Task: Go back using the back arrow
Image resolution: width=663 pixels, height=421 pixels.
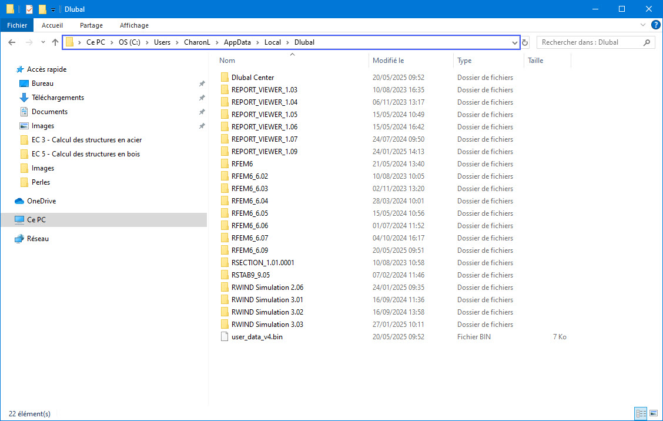Action: tap(12, 42)
